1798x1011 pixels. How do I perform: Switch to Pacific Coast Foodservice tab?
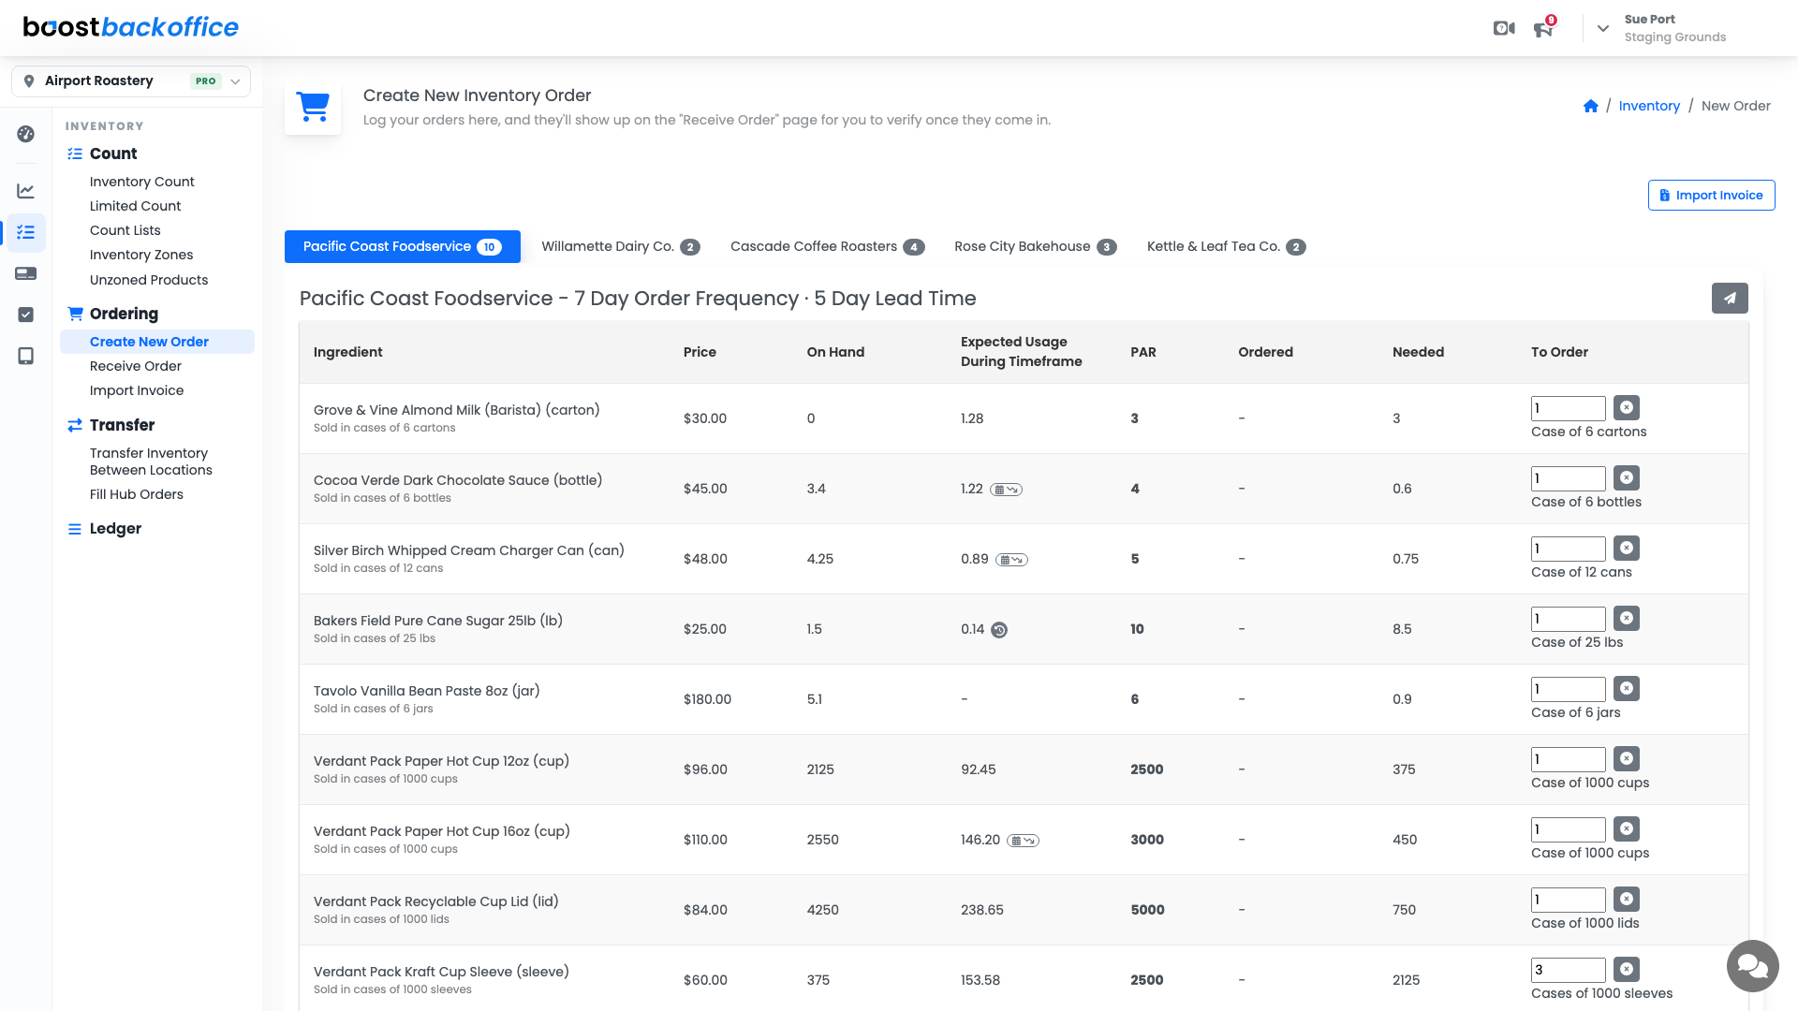pyautogui.click(x=403, y=246)
